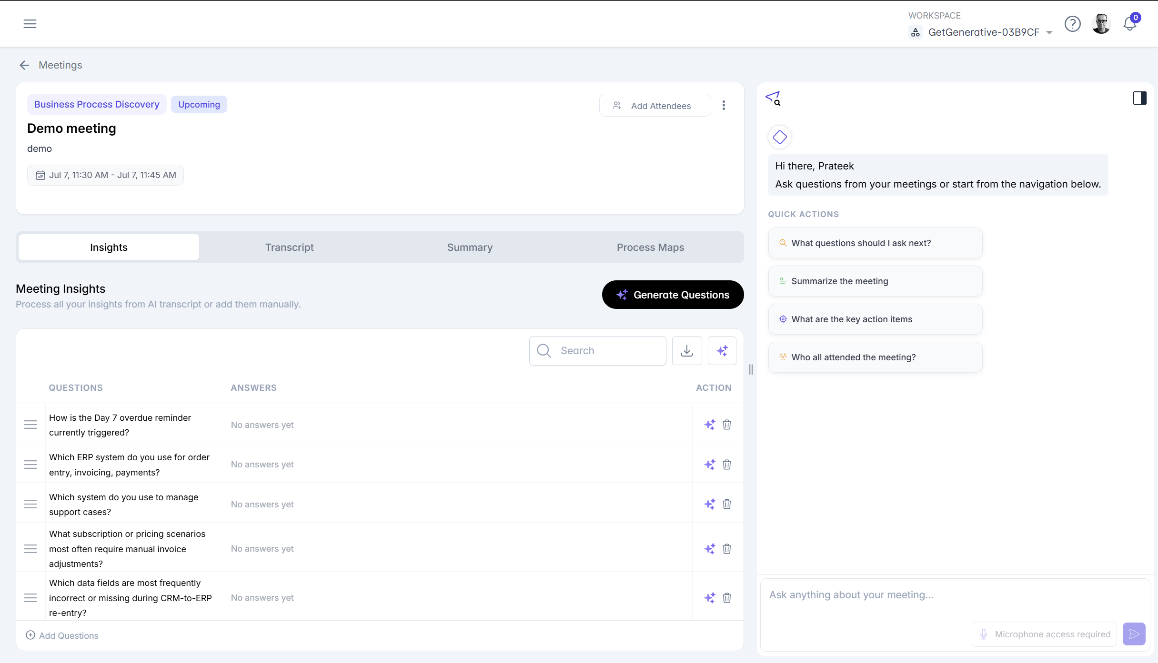
Task: Click the QUESTIONS column header
Action: pyautogui.click(x=76, y=388)
